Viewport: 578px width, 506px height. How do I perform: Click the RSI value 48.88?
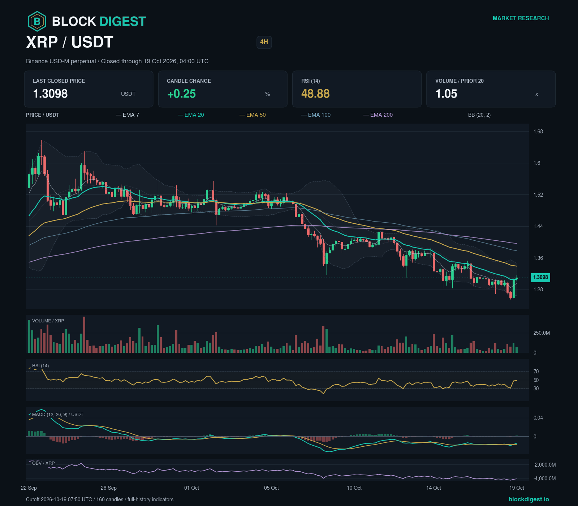[315, 94]
